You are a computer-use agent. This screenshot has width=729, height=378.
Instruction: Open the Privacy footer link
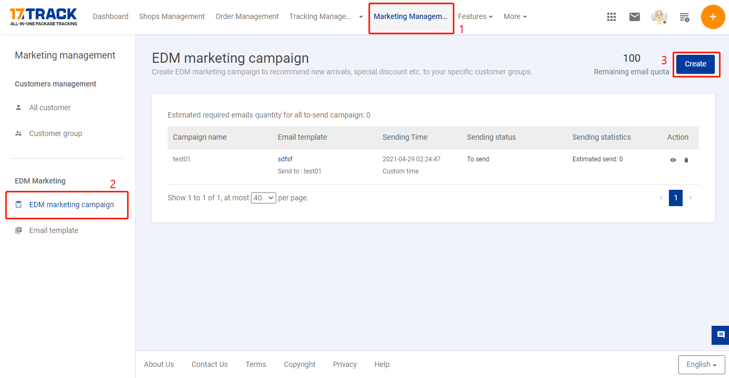[345, 364]
